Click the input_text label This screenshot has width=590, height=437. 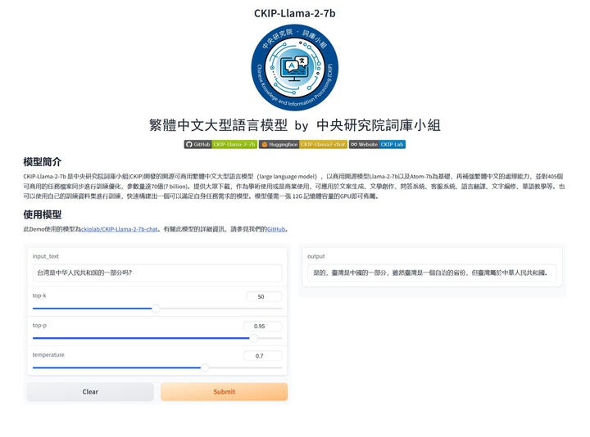(x=46, y=256)
